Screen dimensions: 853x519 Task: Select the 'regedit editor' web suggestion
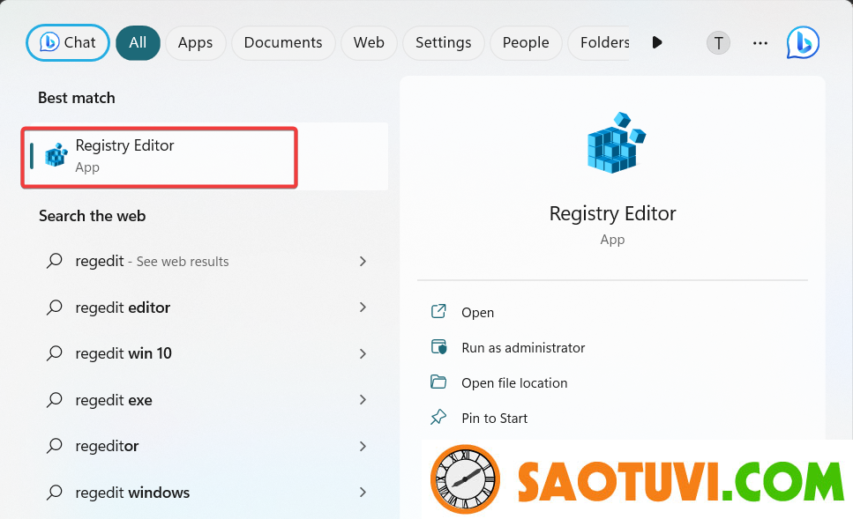pyautogui.click(x=206, y=308)
